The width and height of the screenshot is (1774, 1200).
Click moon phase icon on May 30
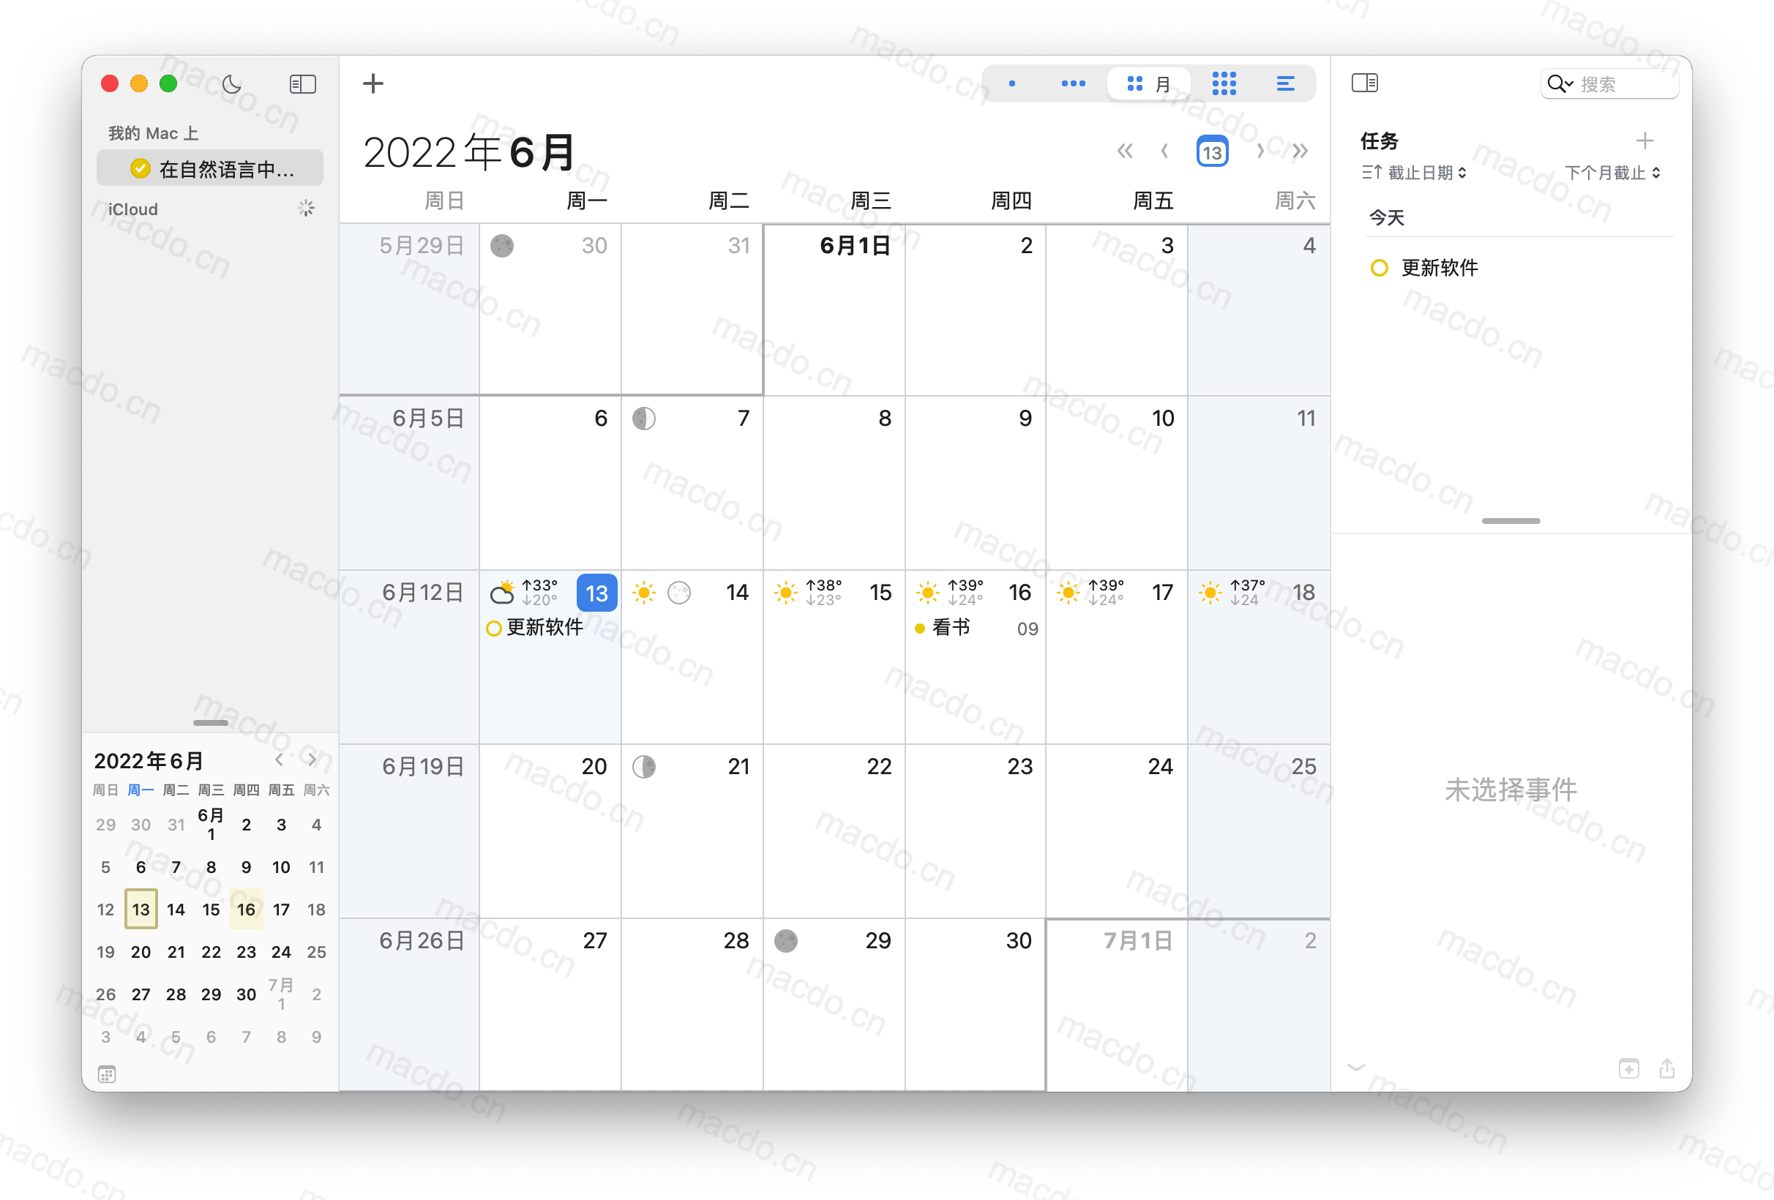(501, 246)
